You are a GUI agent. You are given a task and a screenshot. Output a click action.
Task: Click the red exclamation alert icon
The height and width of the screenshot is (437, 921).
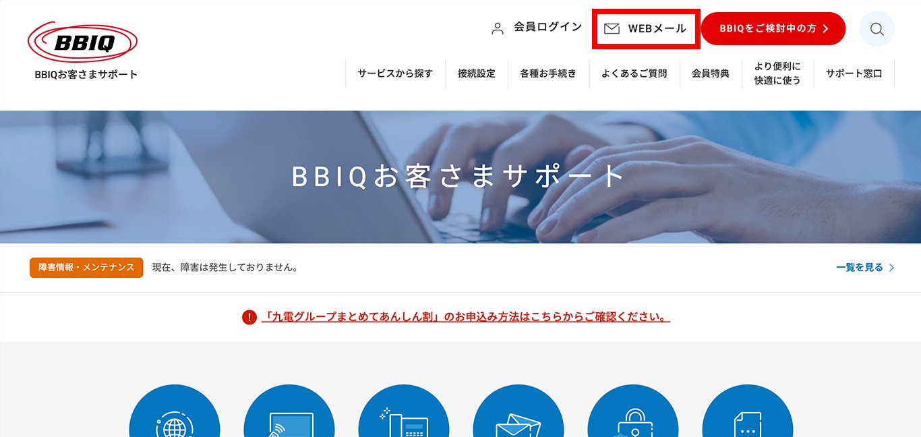[249, 317]
